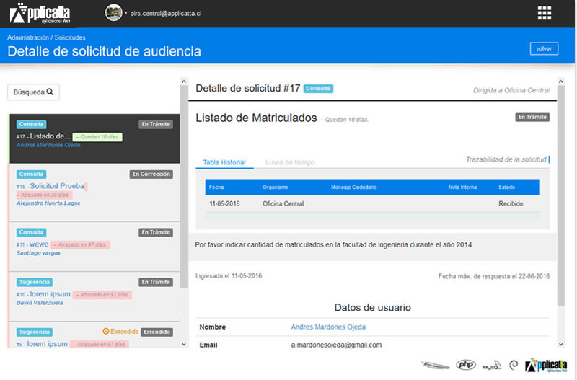Click Santiago vargas name
Screen dimensions: 577x380
(38, 253)
